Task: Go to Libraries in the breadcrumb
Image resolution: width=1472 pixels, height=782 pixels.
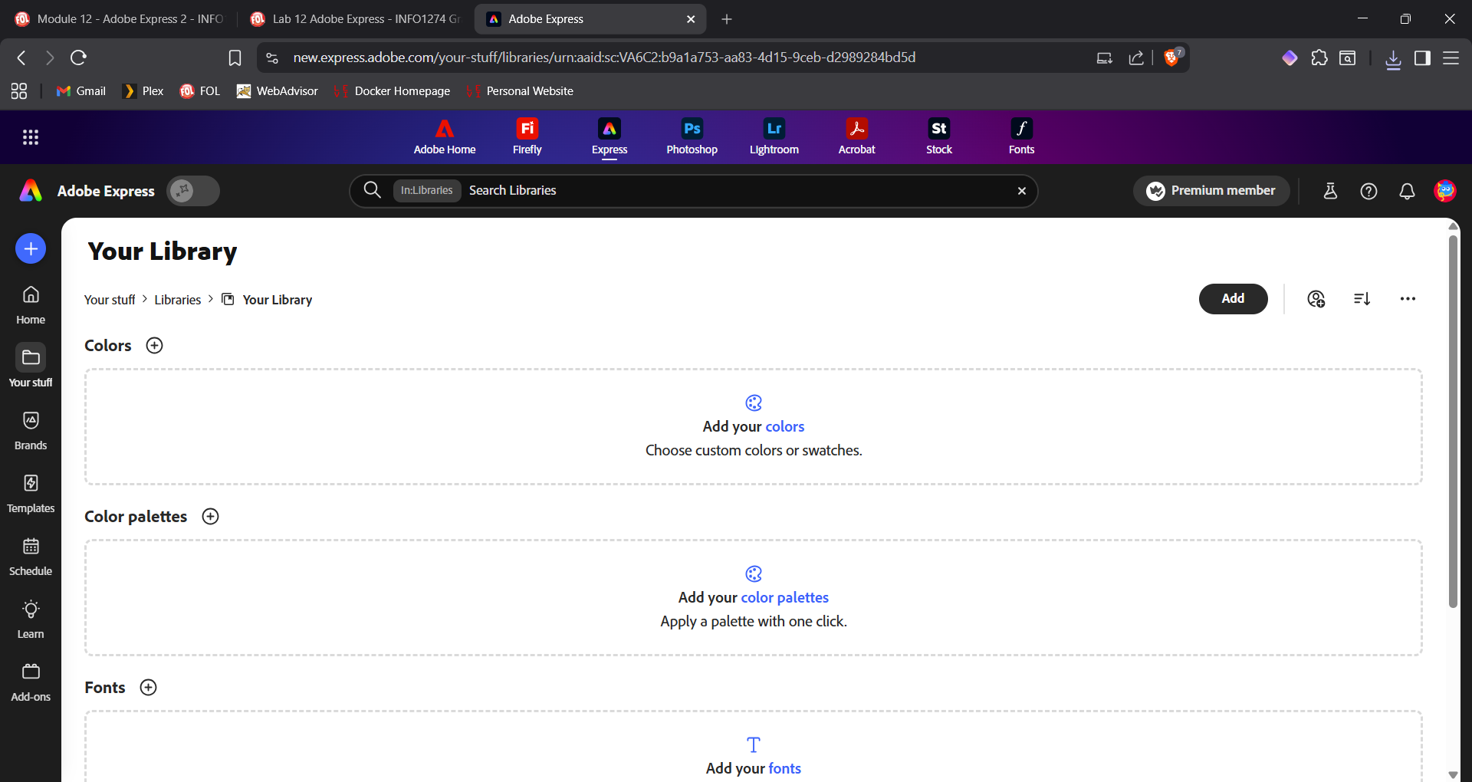Action: [x=177, y=300]
